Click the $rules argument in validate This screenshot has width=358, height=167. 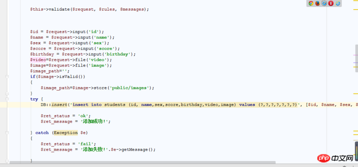click(x=107, y=9)
